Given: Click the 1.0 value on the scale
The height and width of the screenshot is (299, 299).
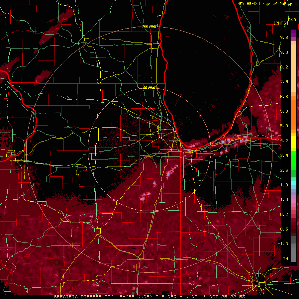Looking at the screenshot, I should [284, 200].
